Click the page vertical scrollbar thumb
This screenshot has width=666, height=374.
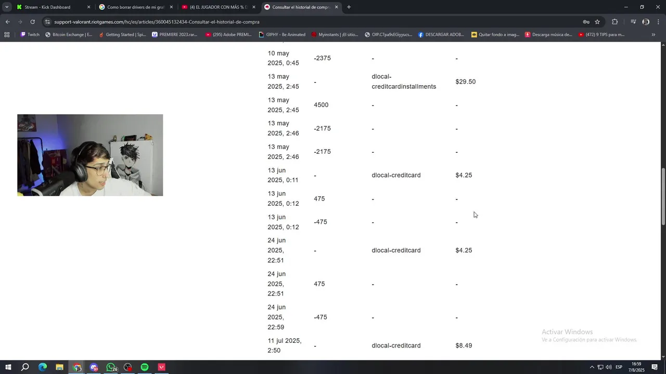[663, 197]
